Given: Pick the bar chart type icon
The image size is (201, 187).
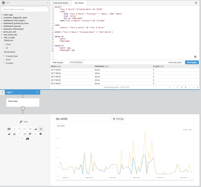Looking at the screenshot, I should click(9, 134).
